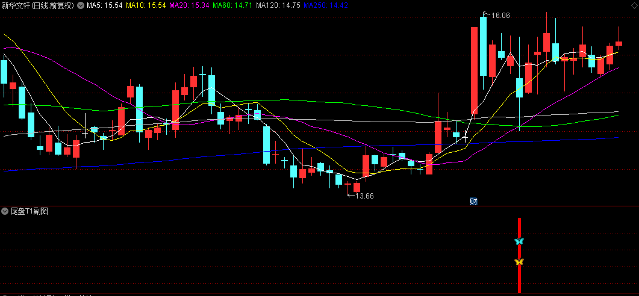Select the MA20: 15.34 indicator label
Image resolution: width=639 pixels, height=296 pixels.
189,5
